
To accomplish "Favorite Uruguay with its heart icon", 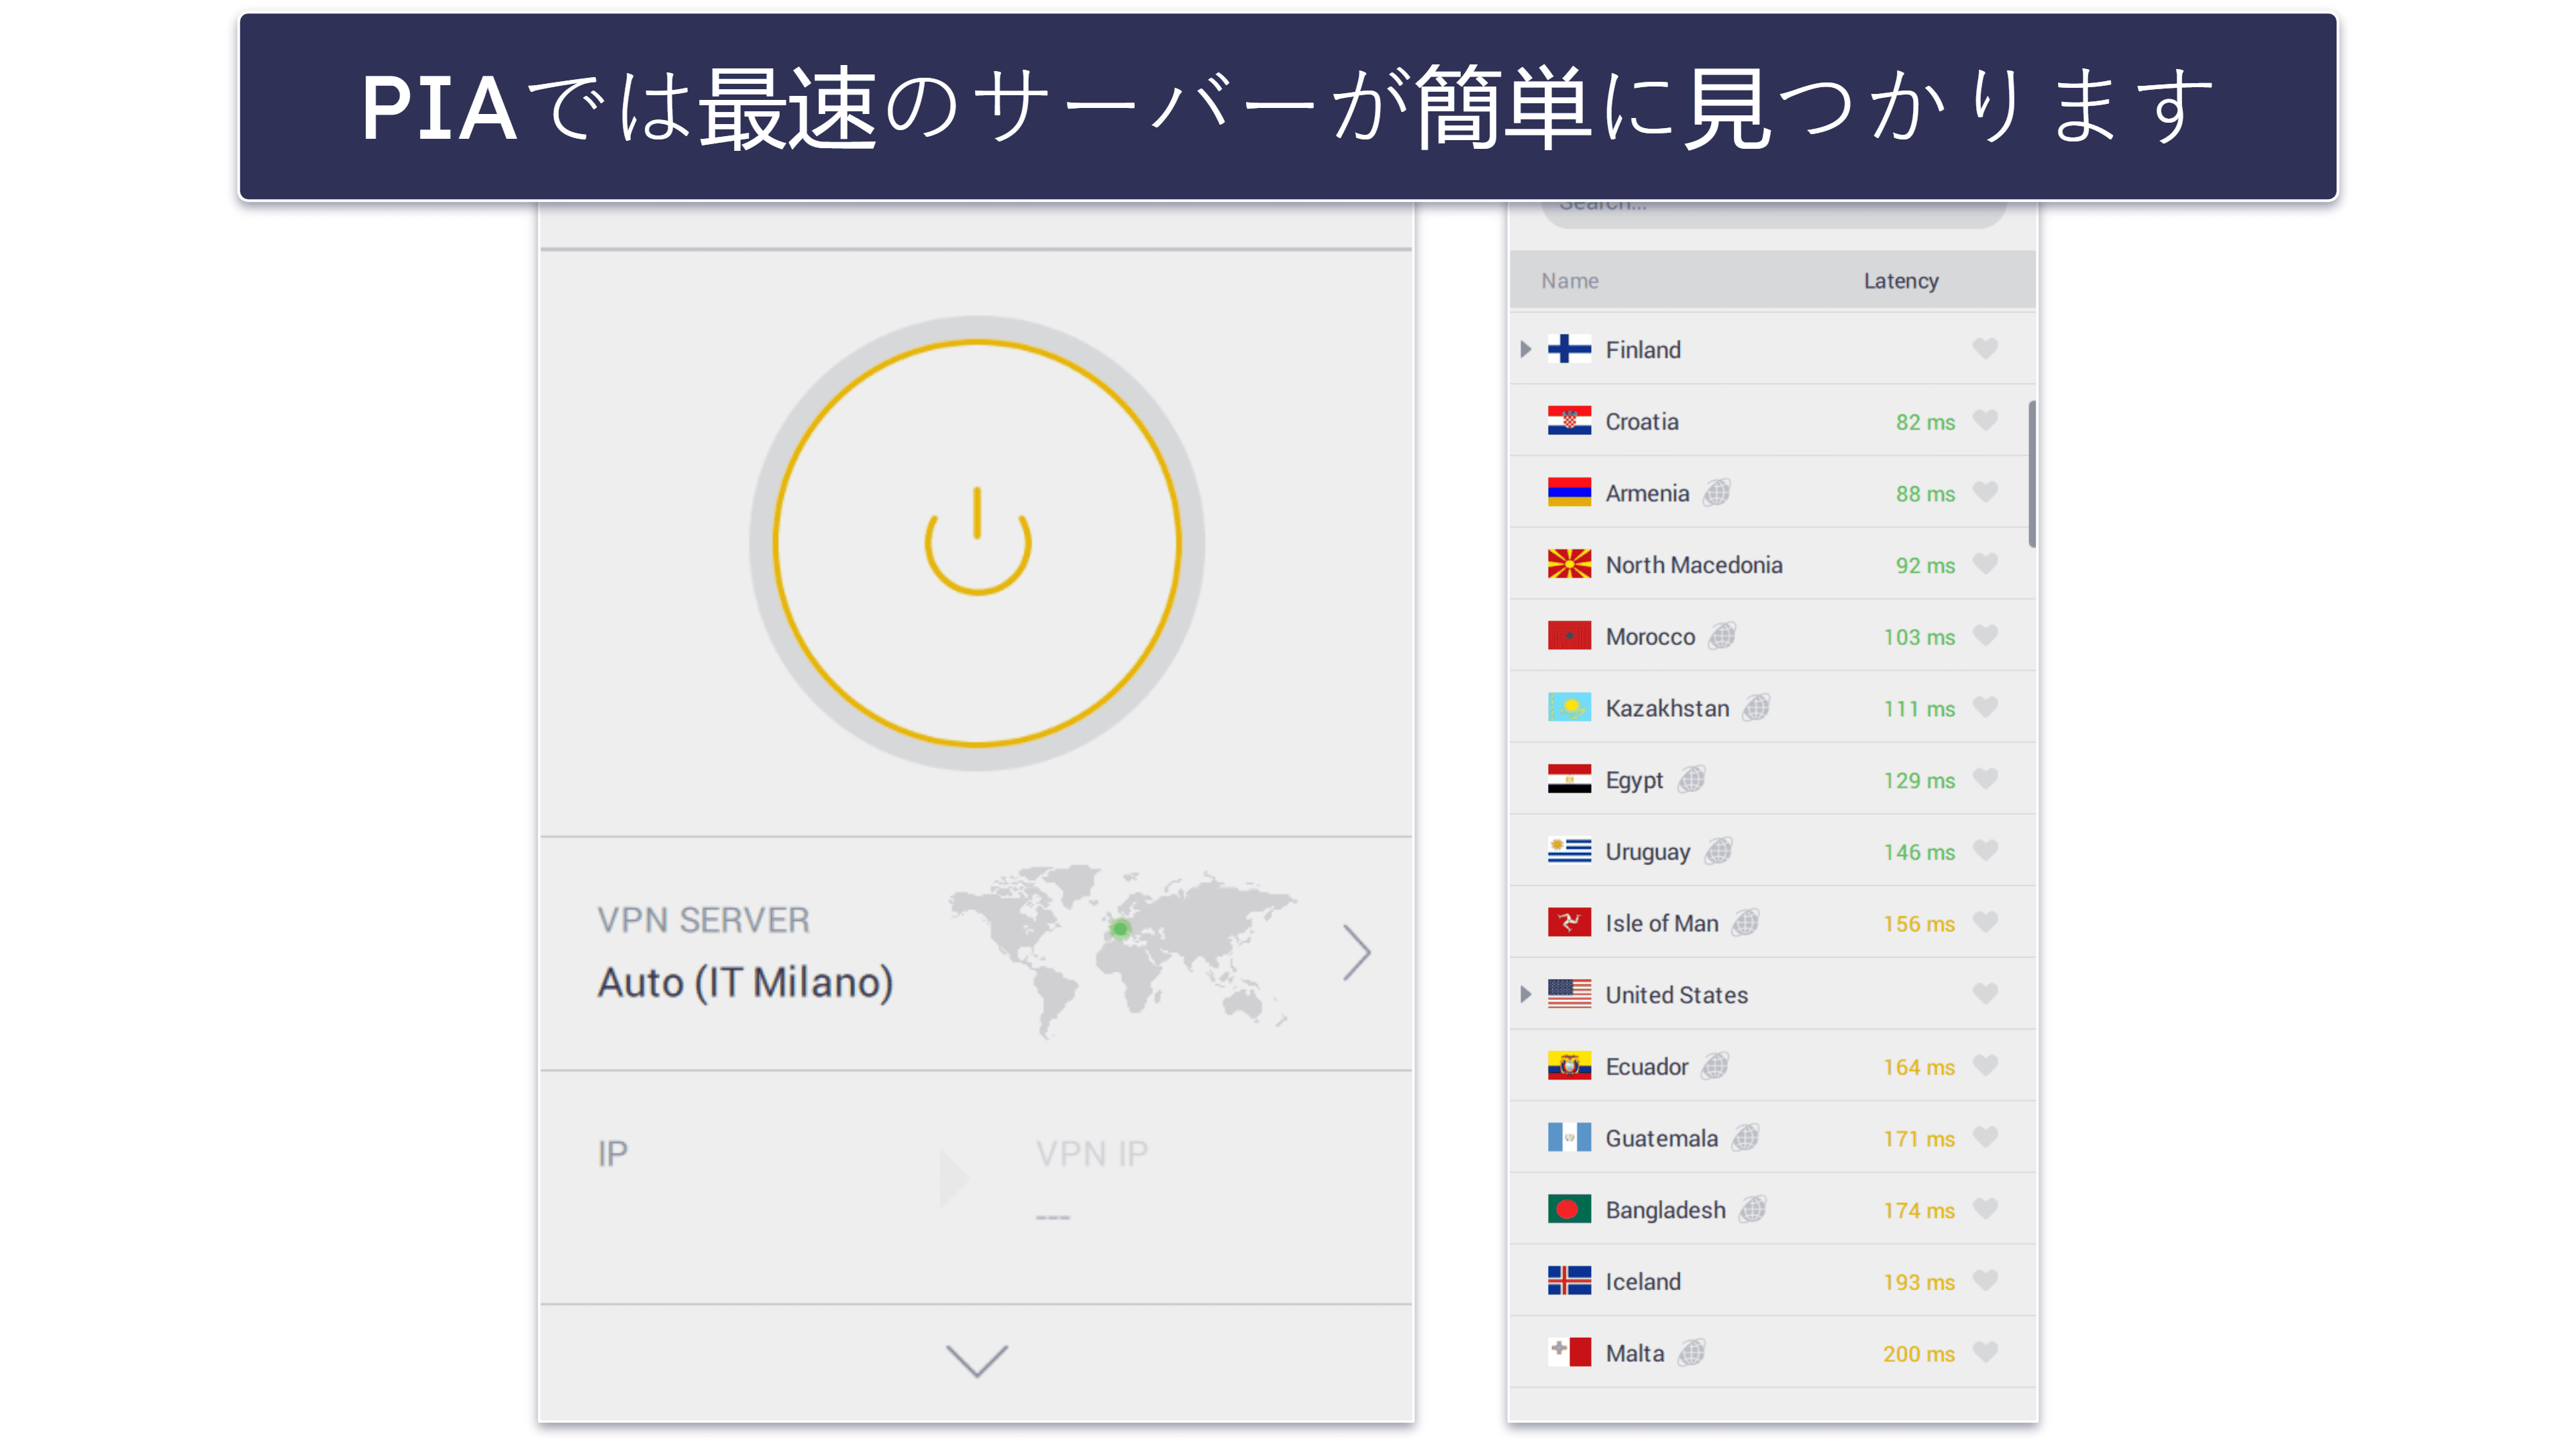I will [1985, 850].
